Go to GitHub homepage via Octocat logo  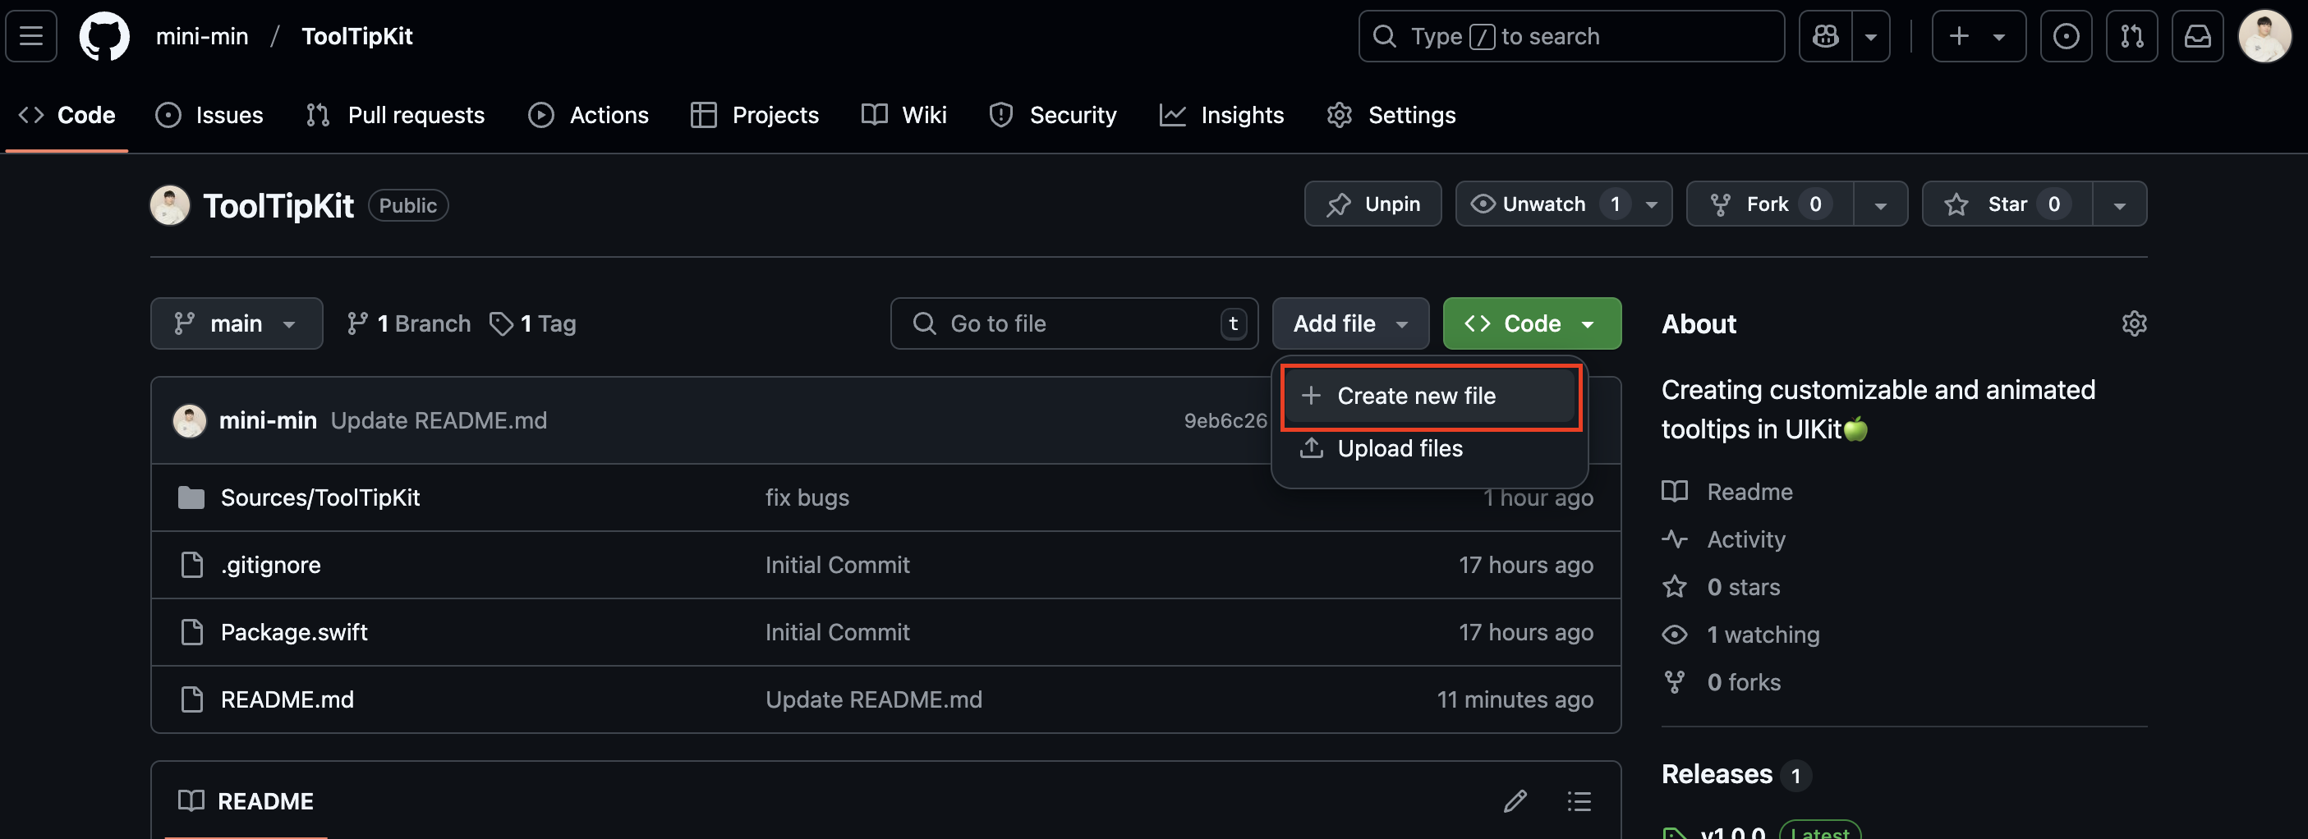[x=104, y=37]
